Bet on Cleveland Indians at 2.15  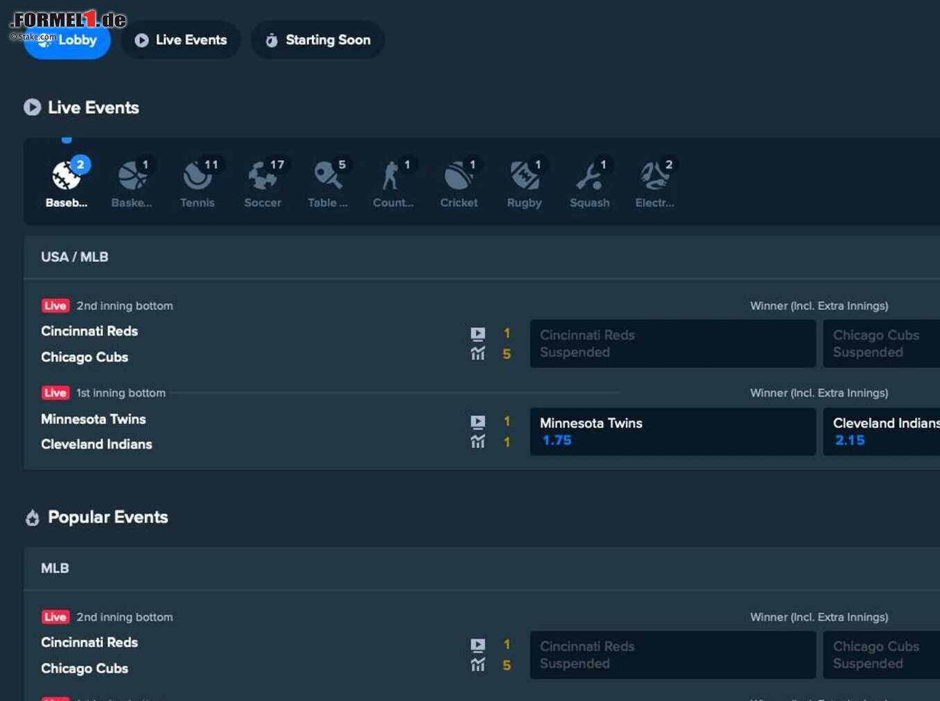[x=881, y=431]
